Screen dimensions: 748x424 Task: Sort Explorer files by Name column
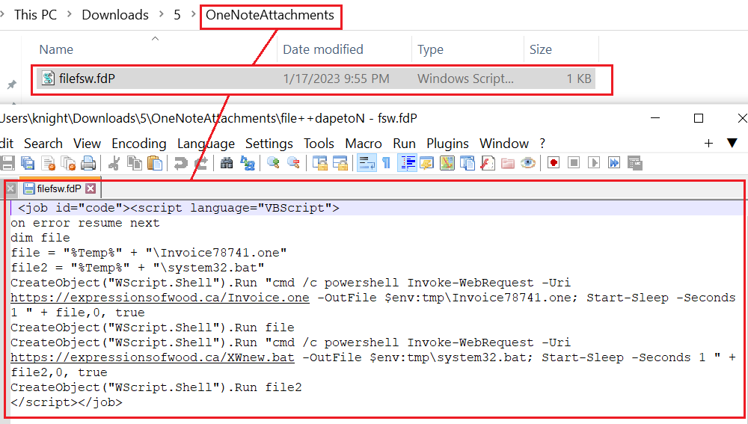pos(56,49)
